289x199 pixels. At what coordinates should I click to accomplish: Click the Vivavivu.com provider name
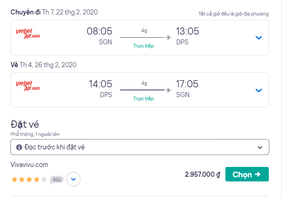(x=29, y=164)
